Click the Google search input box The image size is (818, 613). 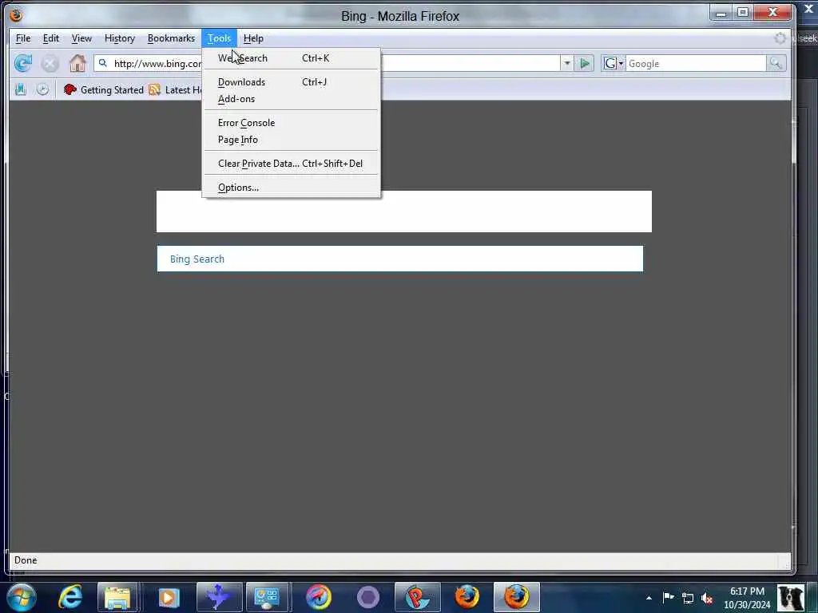tap(696, 64)
